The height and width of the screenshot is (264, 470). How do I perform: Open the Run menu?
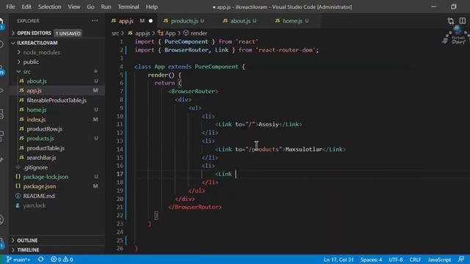106,7
